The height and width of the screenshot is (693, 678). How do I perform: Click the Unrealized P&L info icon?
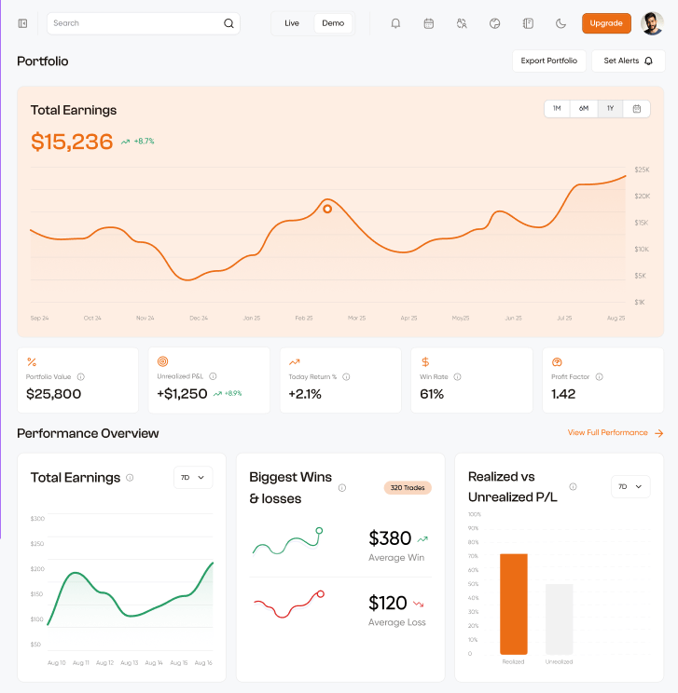click(213, 376)
